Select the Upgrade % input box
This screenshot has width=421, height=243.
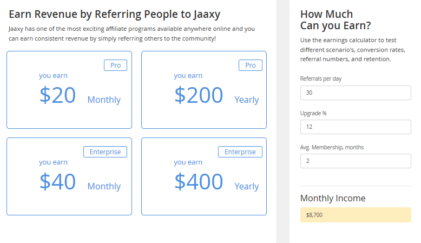point(356,127)
